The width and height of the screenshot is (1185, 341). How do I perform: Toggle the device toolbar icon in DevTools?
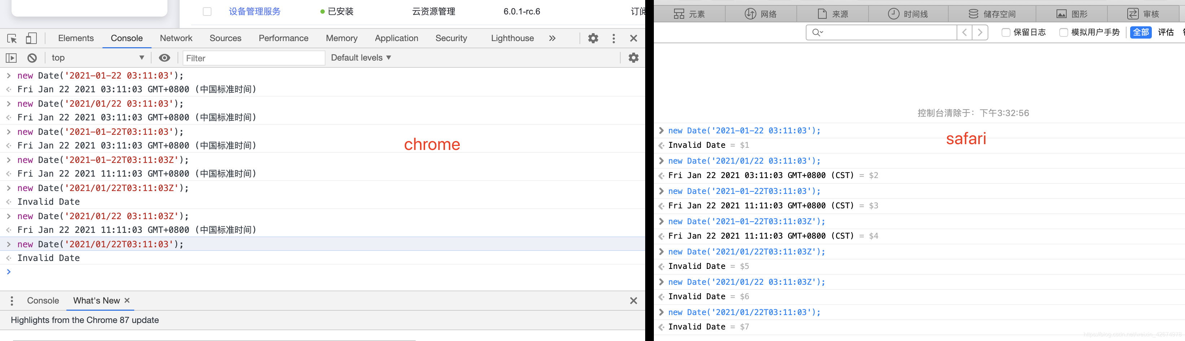[31, 38]
